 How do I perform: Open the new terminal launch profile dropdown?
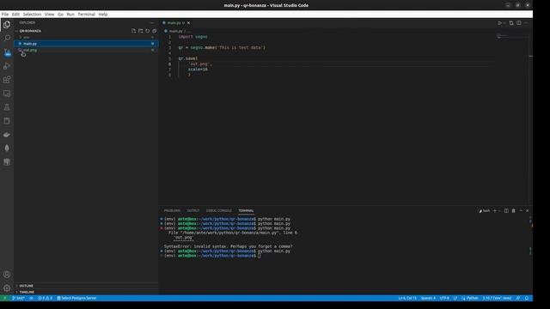click(x=499, y=211)
